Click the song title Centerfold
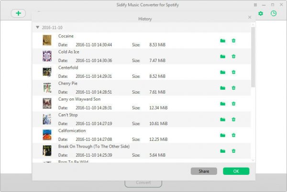Screen dimensions: 287x192 click(68, 68)
